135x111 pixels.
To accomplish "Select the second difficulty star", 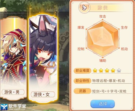I will [x=101, y=70].
